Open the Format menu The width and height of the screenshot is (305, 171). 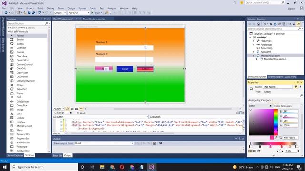pos(82,8)
